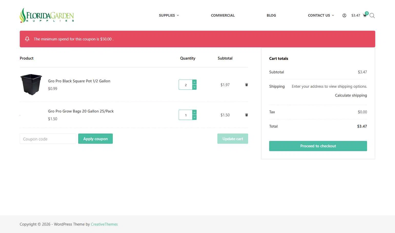The height and width of the screenshot is (233, 395).
Task: Click the $3.47 cart total in header
Action: [356, 15]
